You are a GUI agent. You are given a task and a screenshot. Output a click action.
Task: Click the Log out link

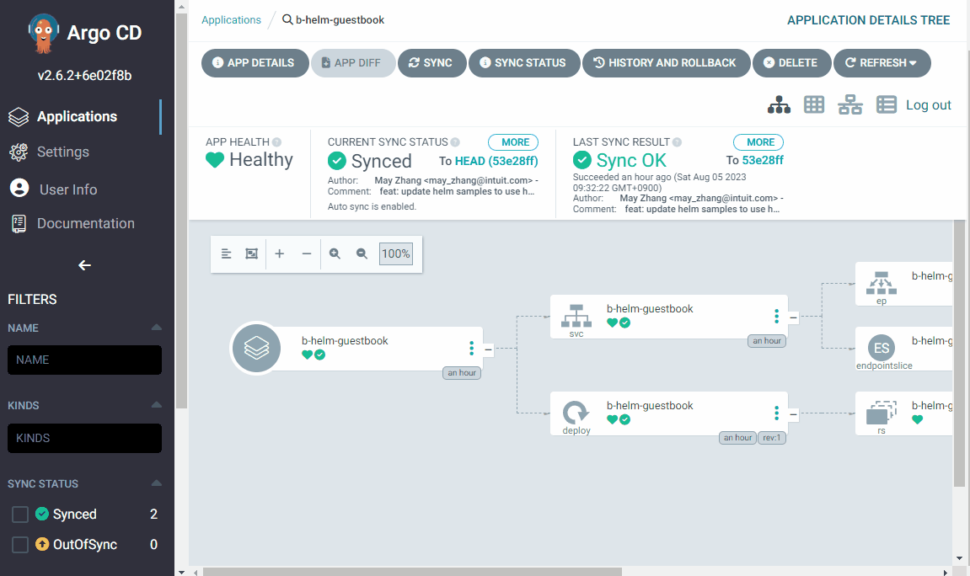point(929,105)
